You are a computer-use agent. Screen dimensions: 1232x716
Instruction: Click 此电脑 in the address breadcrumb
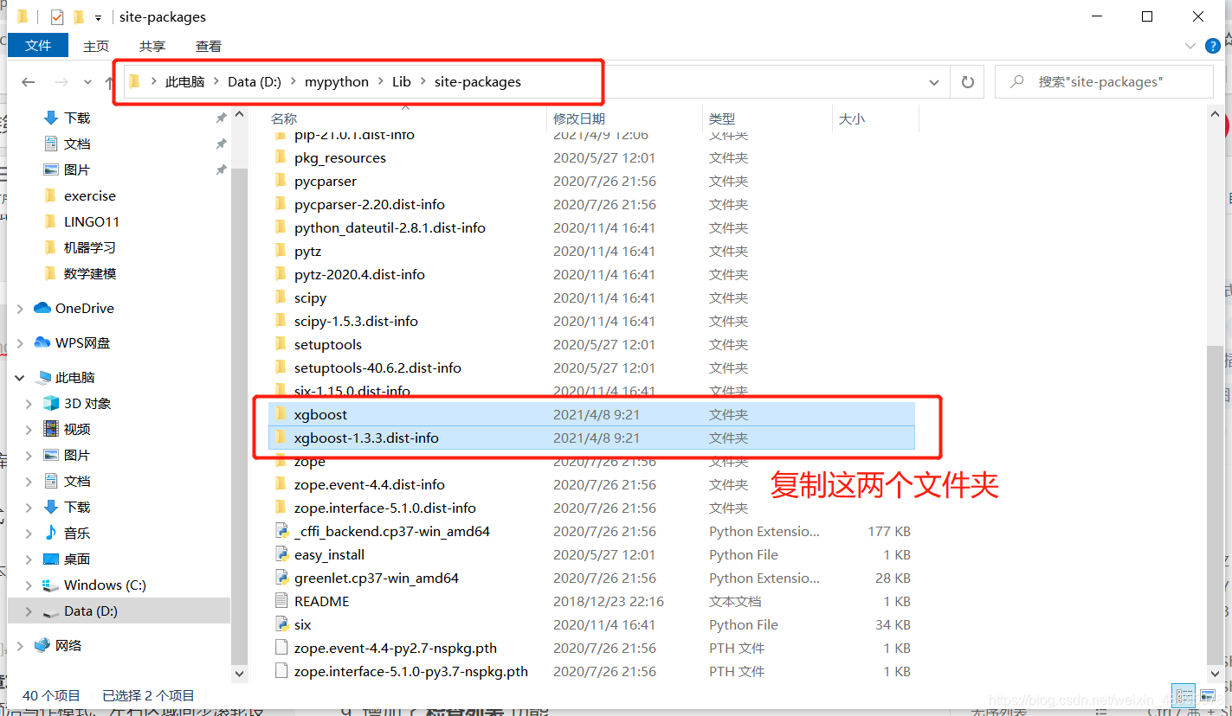185,82
